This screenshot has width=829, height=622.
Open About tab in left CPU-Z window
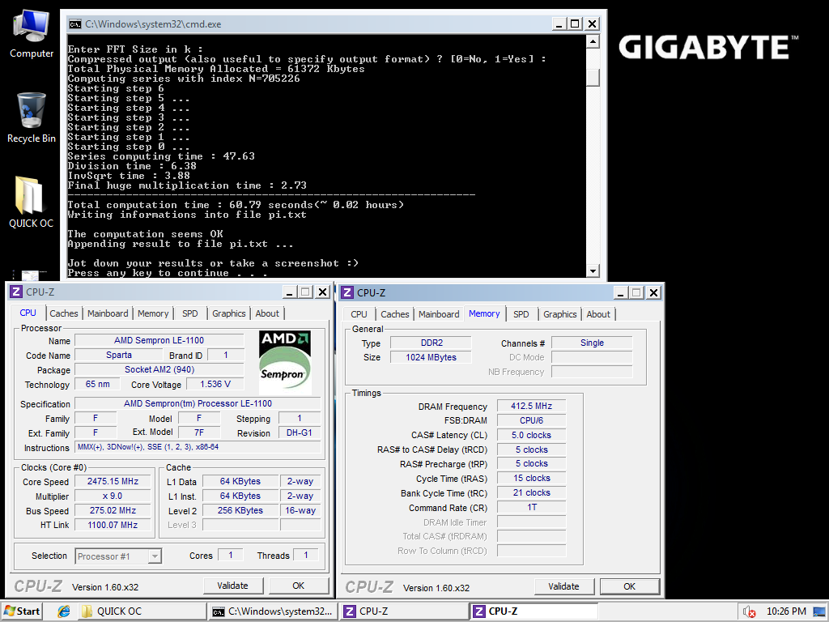[267, 313]
